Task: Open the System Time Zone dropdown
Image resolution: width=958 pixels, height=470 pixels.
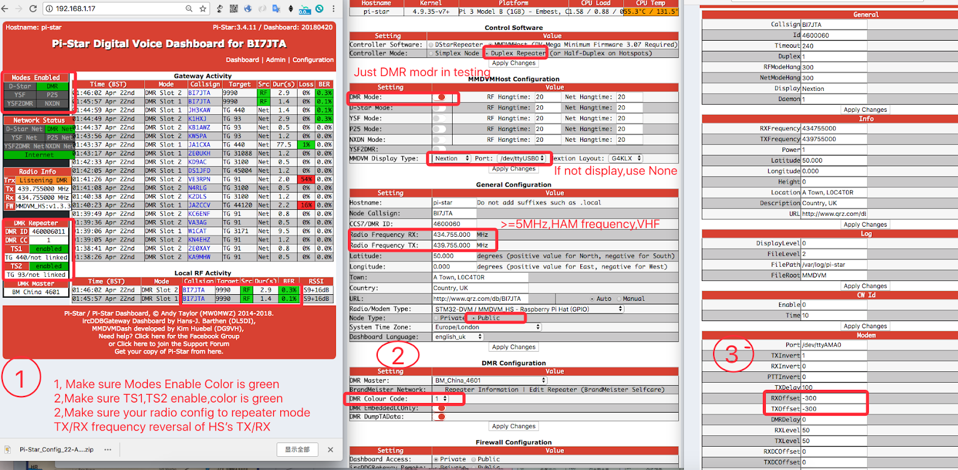Action: click(487, 327)
